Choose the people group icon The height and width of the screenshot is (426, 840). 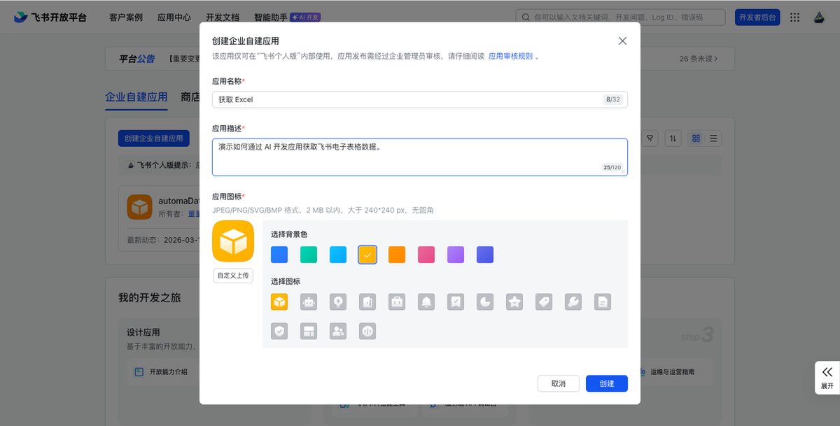pos(338,331)
